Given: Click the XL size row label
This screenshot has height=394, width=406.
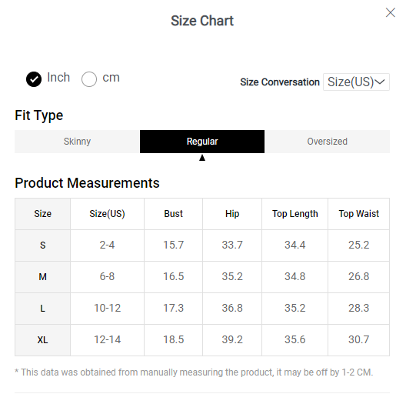Looking at the screenshot, I should [x=43, y=340].
